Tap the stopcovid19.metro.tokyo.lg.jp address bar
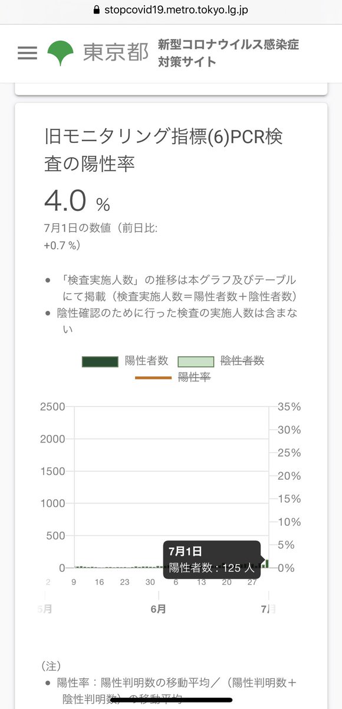The height and width of the screenshot is (709, 342). (x=171, y=10)
